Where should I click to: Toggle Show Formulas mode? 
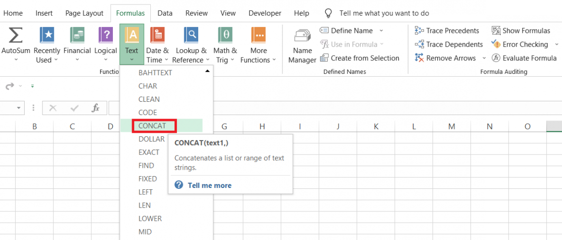tap(521, 30)
